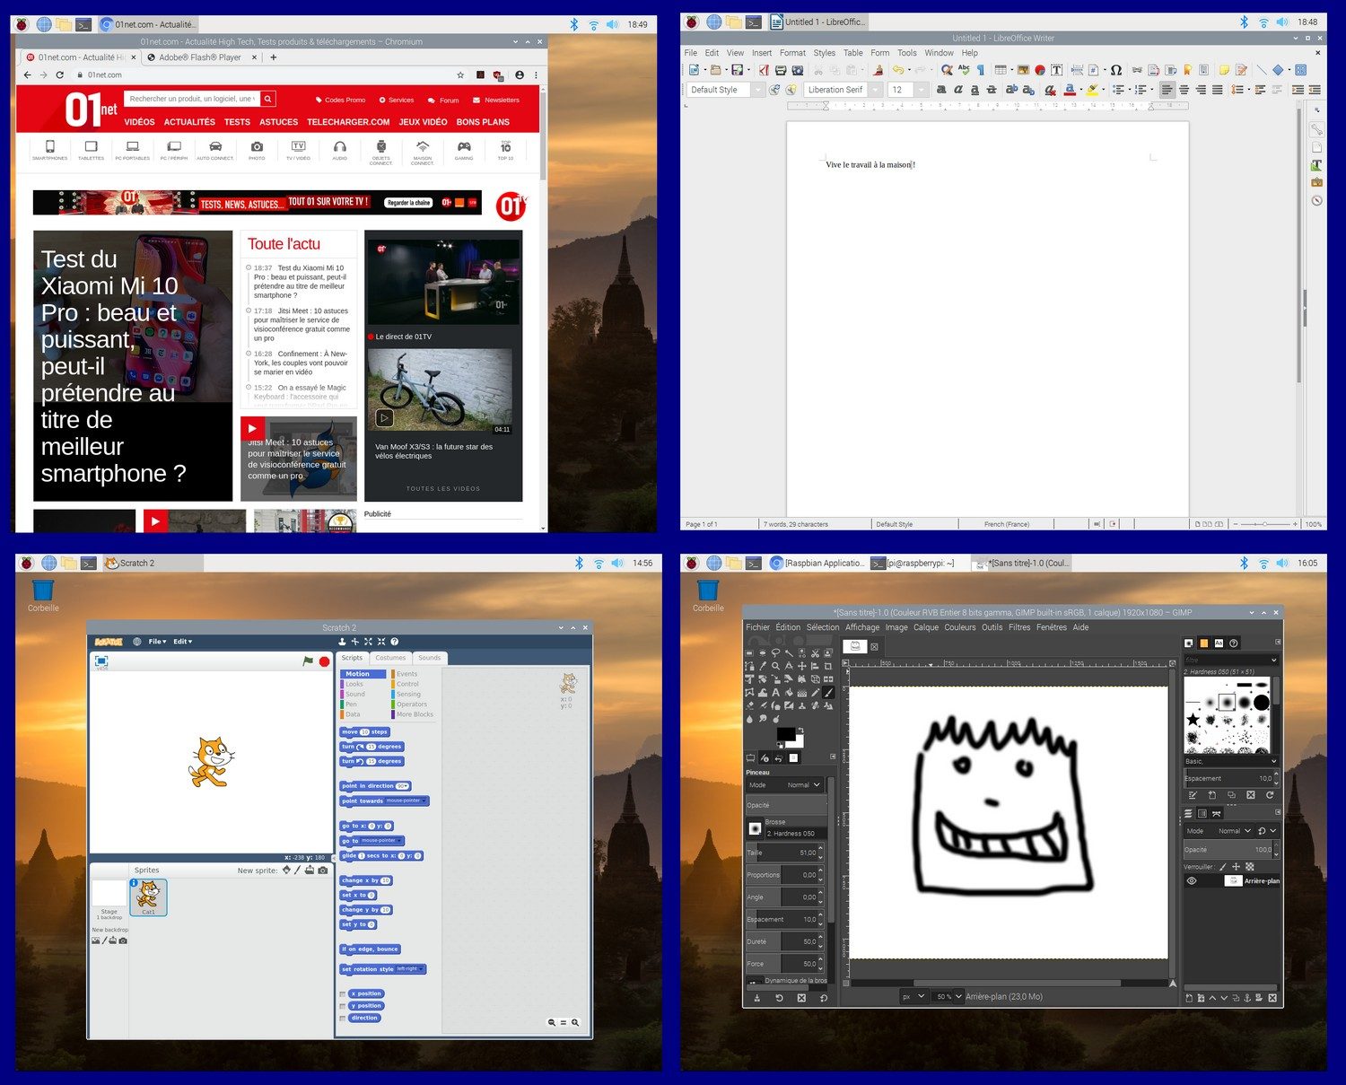Open GIMP px unit dropdown
Screen dimensions: 1346x1085
tap(913, 996)
